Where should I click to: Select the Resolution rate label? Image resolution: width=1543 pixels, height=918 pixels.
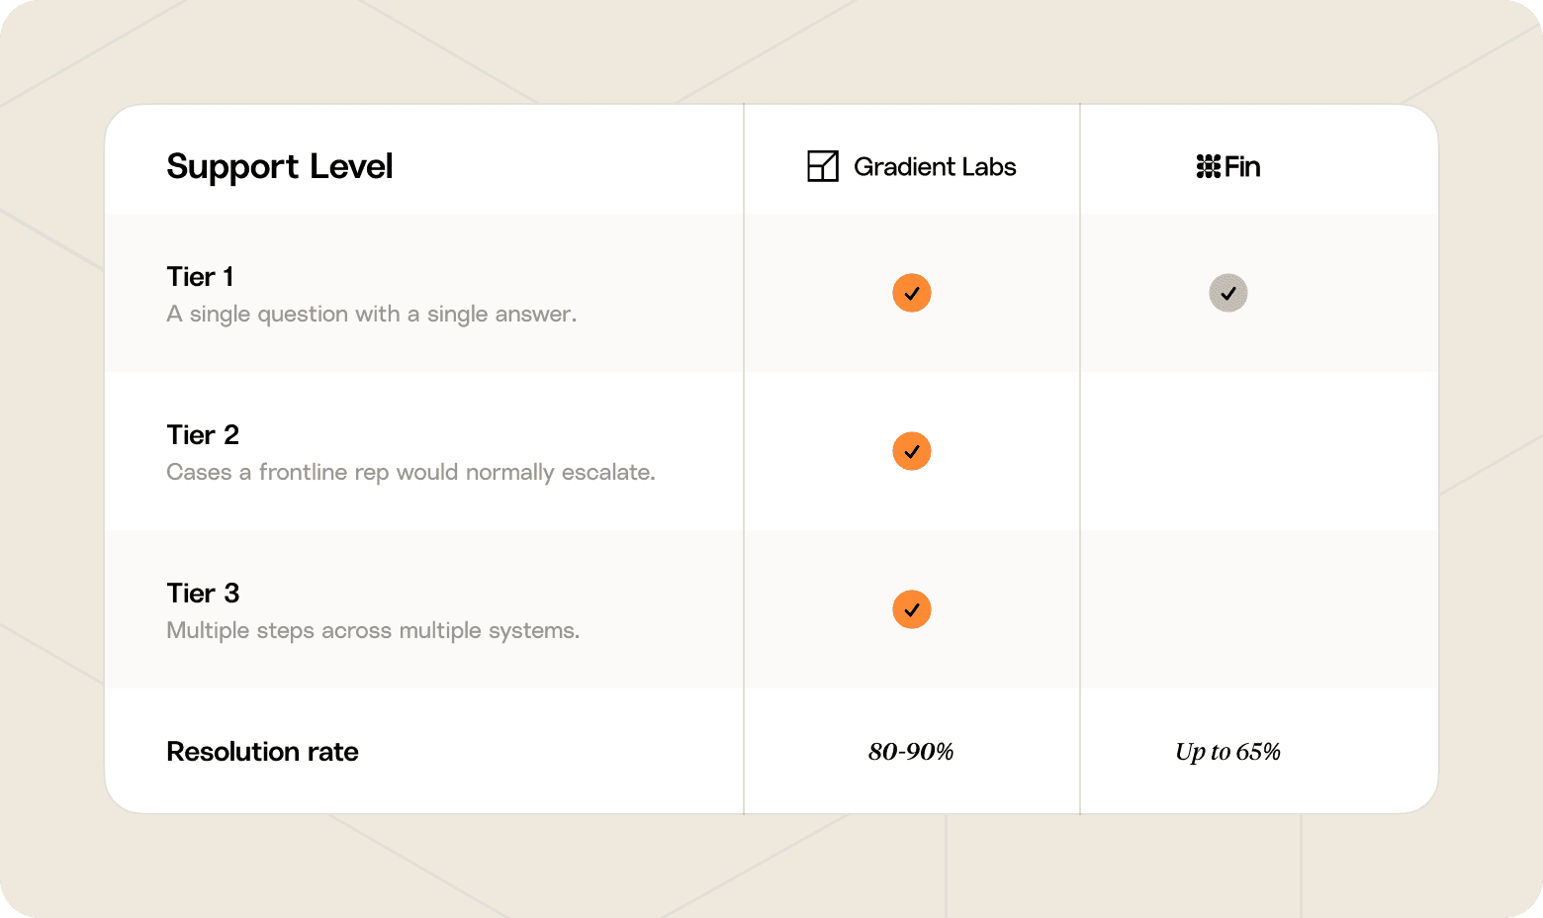point(262,752)
